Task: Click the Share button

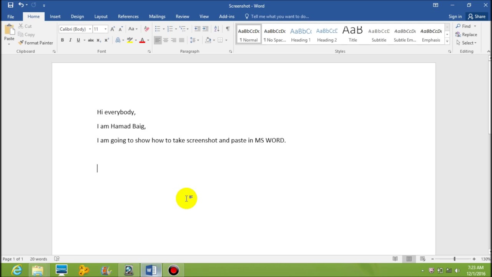Action: 477,17
